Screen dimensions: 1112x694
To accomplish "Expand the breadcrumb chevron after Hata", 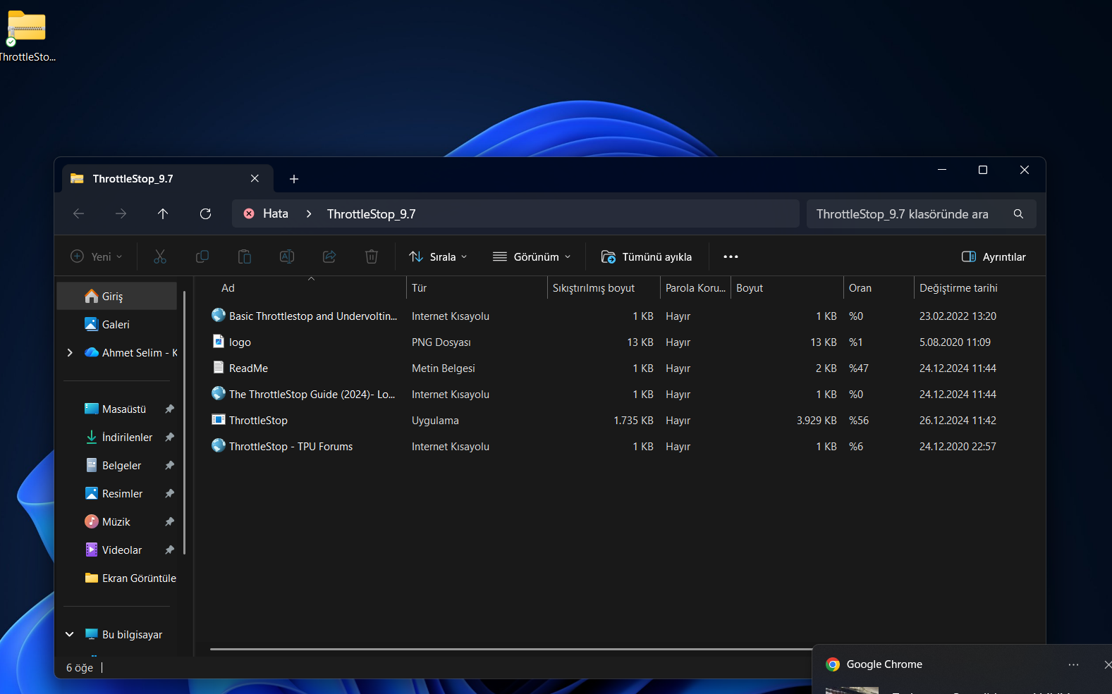I will (x=309, y=213).
